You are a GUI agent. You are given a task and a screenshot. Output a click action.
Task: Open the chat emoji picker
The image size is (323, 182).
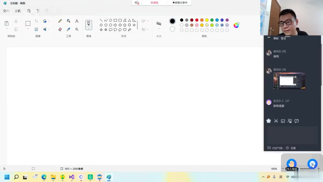(x=269, y=121)
